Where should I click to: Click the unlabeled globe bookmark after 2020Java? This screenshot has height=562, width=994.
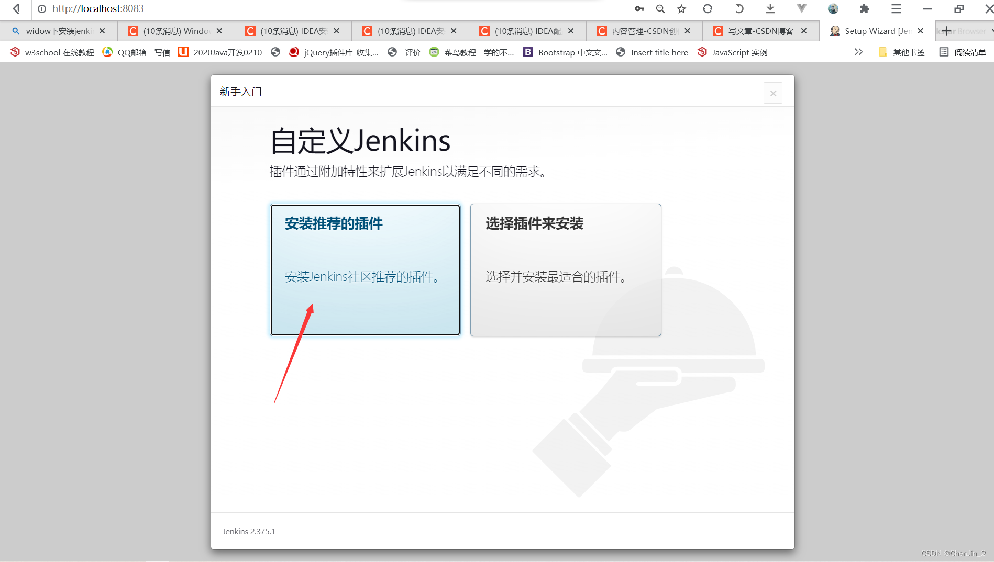275,52
